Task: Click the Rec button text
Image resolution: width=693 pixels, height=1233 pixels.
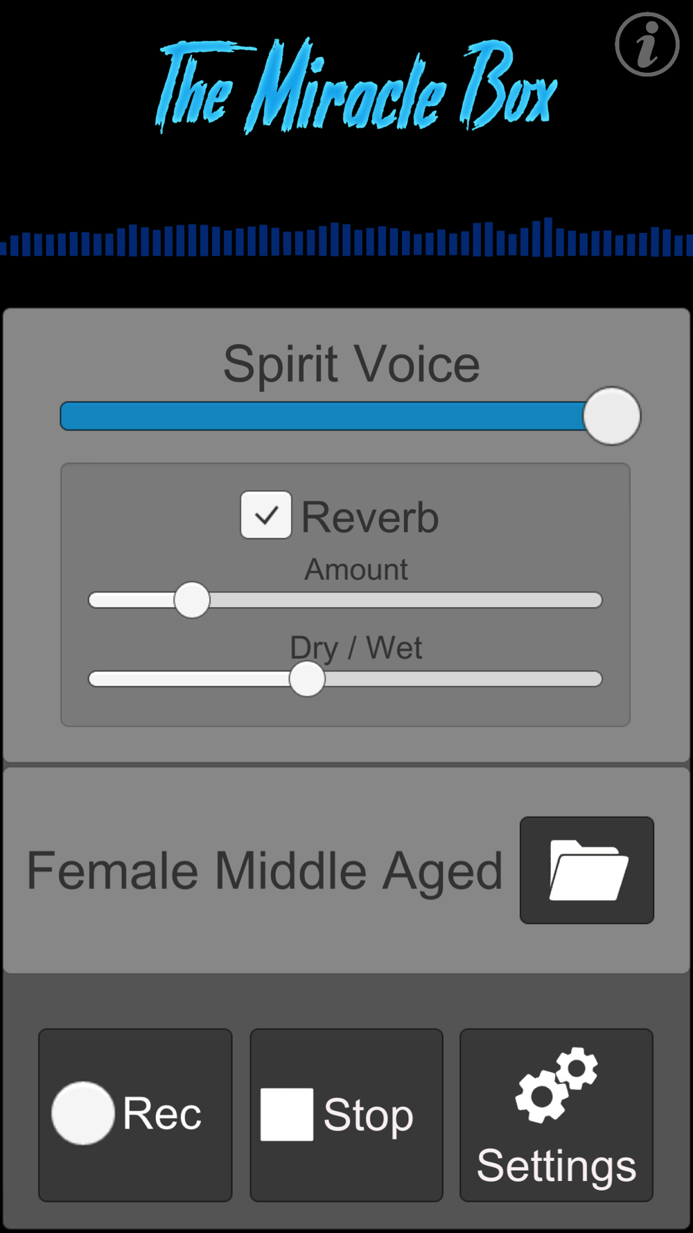Action: pyautogui.click(x=162, y=1114)
